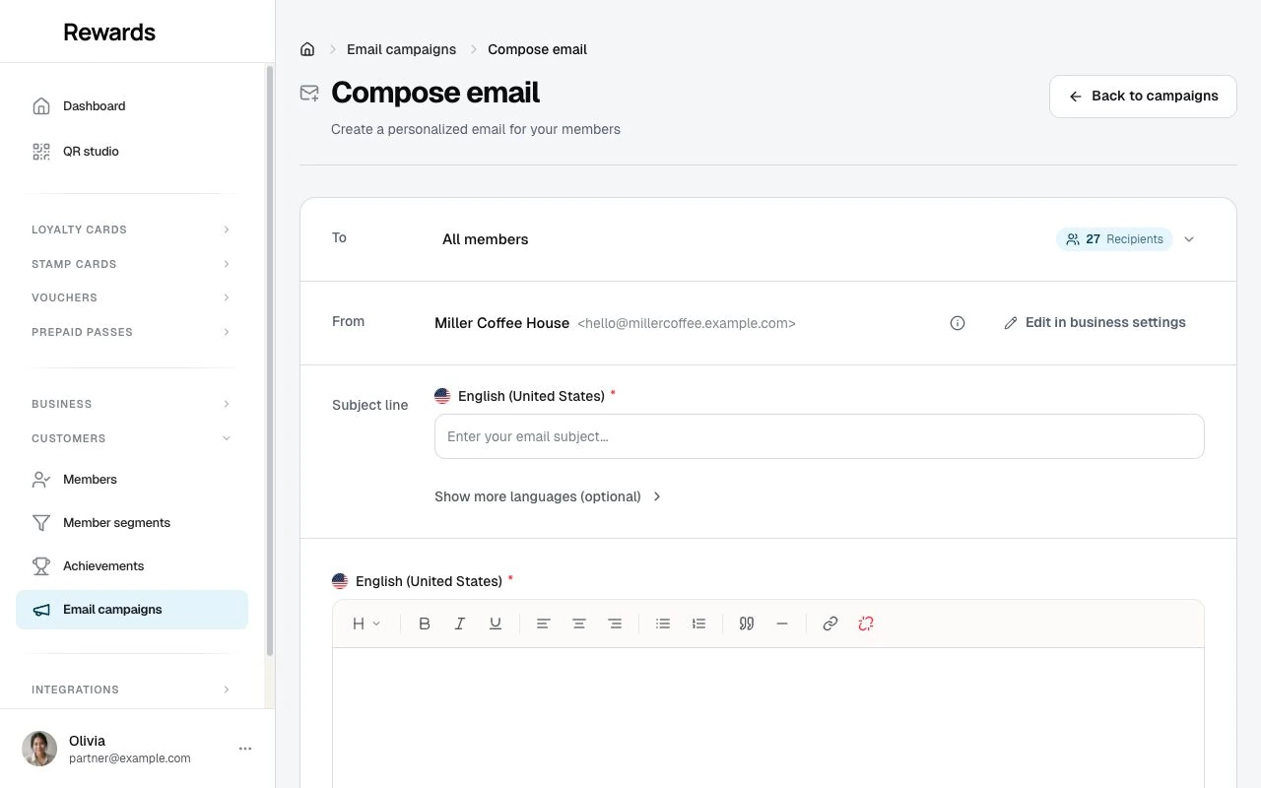This screenshot has width=1261, height=788.
Task: Click the sender info icon
Action: [958, 323]
